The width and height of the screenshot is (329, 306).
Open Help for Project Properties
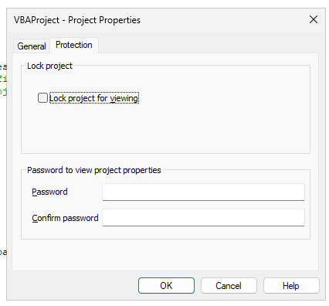[291, 286]
